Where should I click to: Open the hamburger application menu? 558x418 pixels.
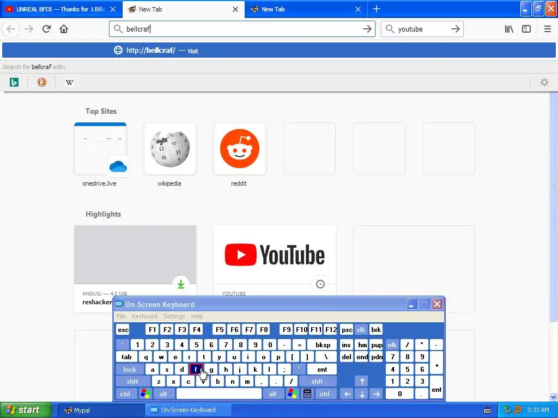(548, 29)
